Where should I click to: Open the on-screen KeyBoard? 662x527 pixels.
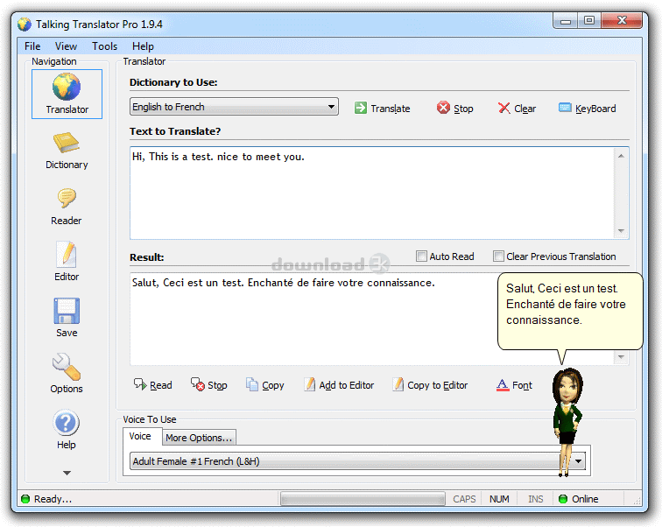588,109
